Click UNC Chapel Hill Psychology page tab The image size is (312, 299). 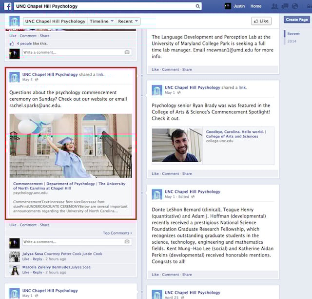pyautogui.click(x=55, y=21)
